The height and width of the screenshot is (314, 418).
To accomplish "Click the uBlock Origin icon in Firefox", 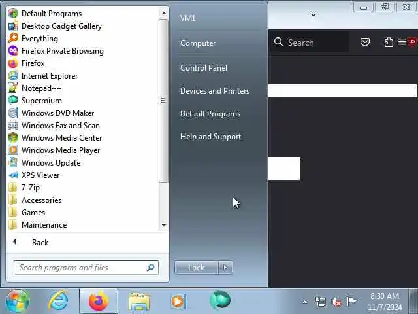I will coord(412,42).
